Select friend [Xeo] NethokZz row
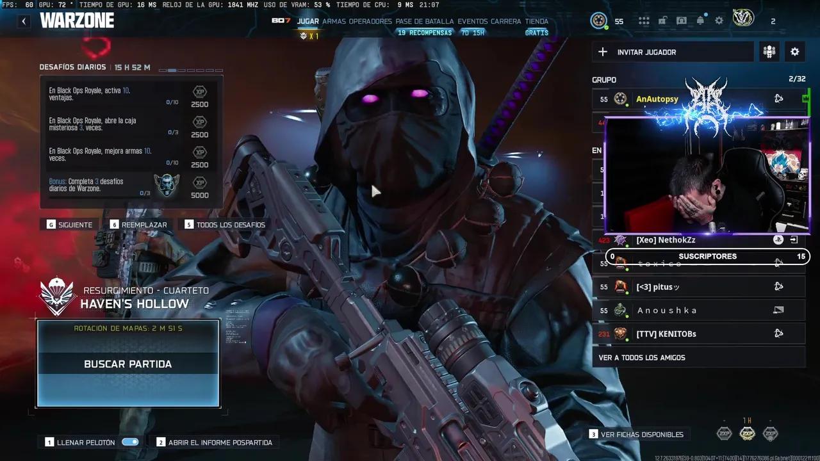The image size is (820, 461). click(698, 240)
